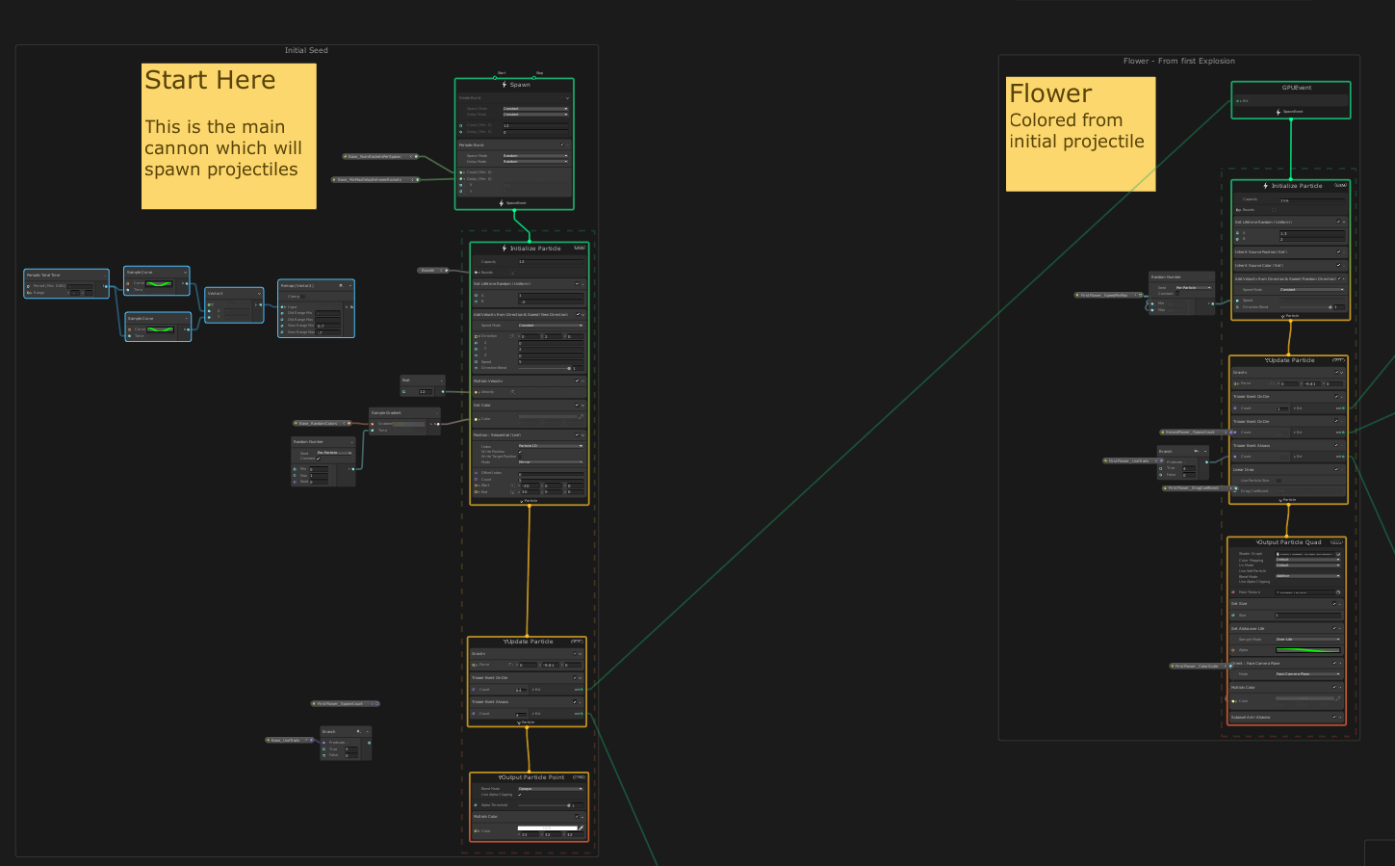
Task: Click the Initial Seed group title
Action: (306, 51)
